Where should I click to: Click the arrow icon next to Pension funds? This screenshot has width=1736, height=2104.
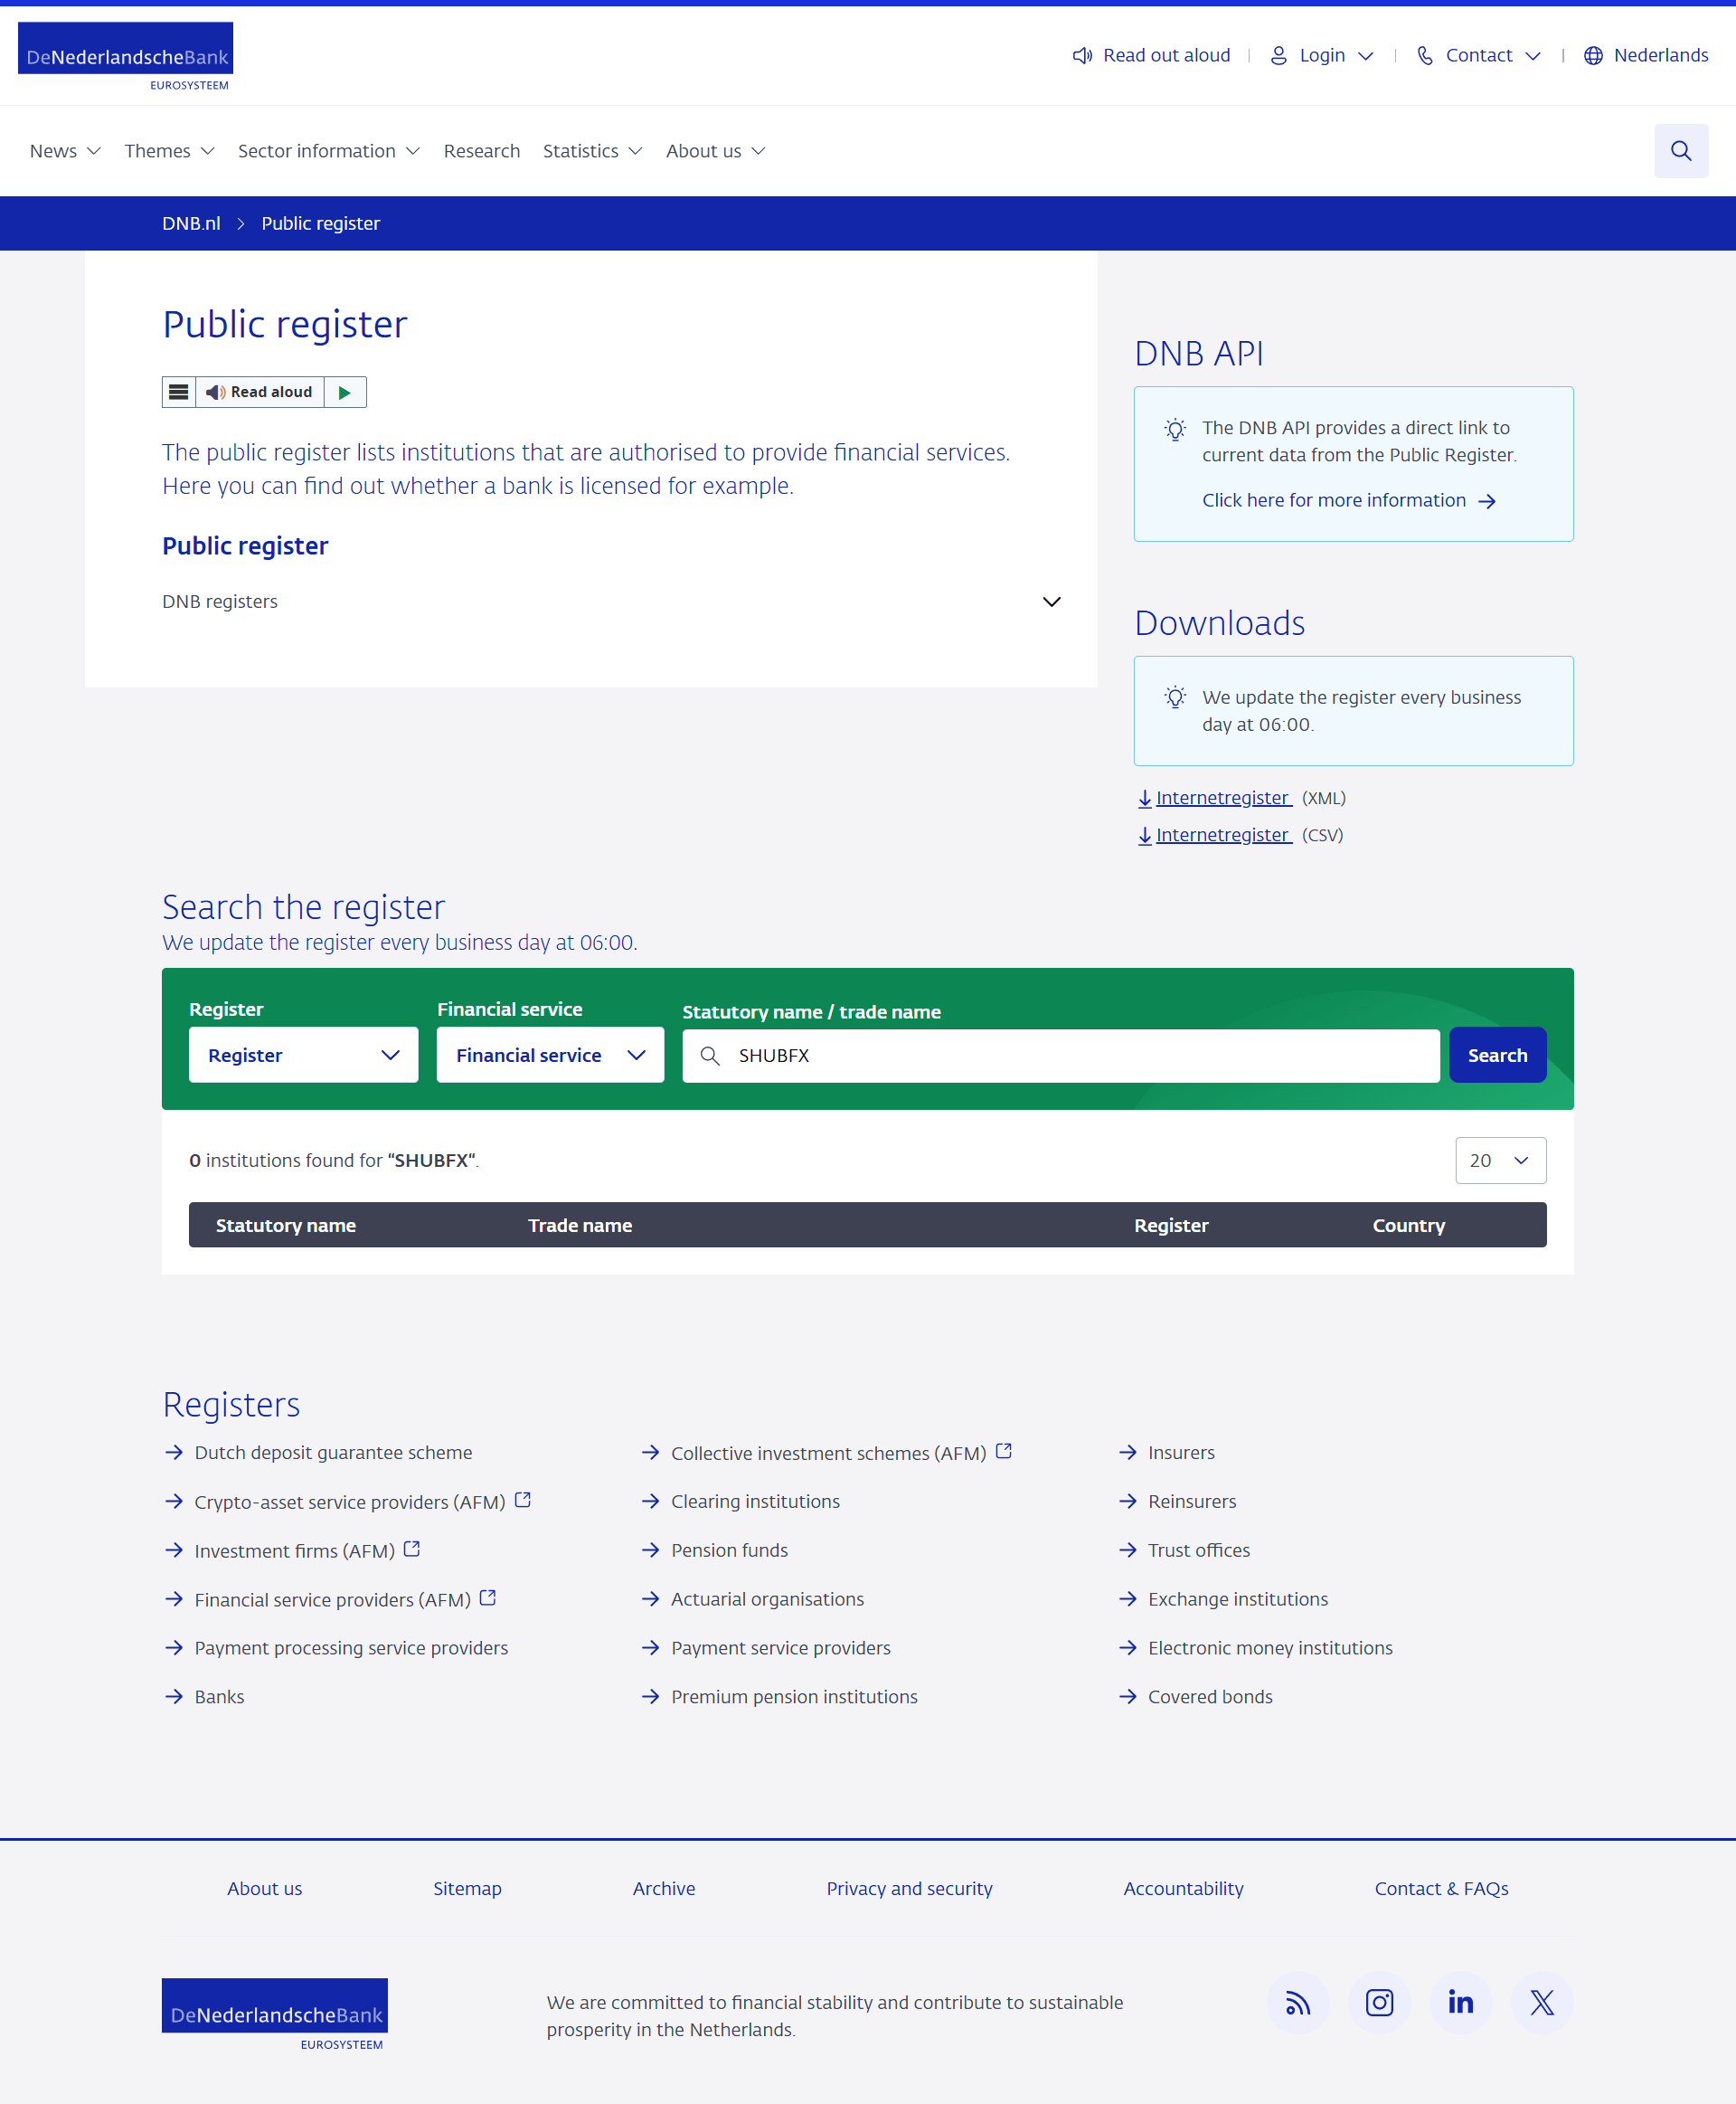pyautogui.click(x=651, y=1550)
